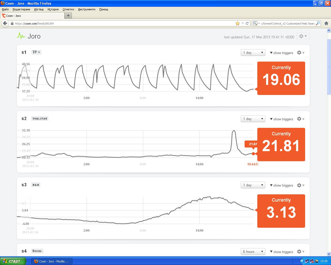
Task: Click the search magnifier in search box
Action: coord(318,23)
